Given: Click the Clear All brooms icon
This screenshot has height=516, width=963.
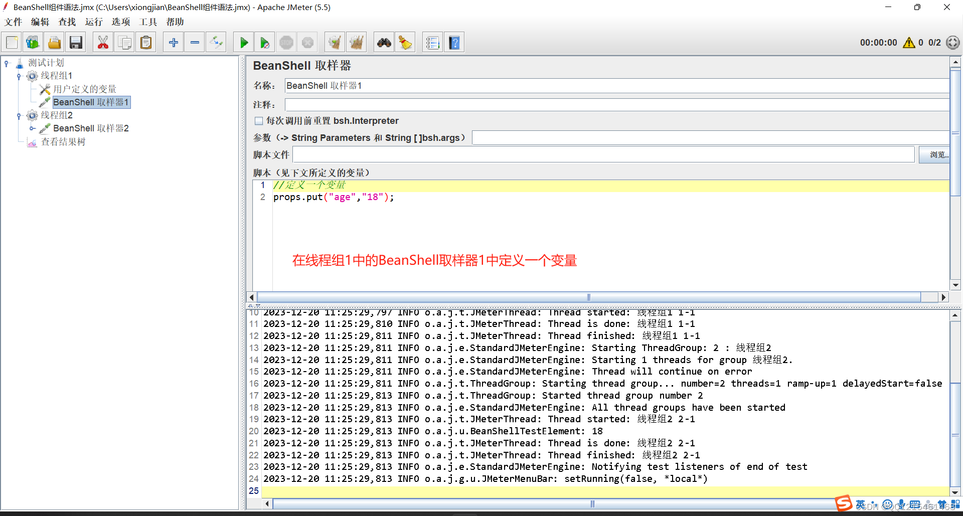Looking at the screenshot, I should point(357,43).
